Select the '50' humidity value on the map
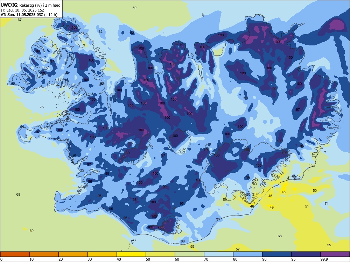Viewport: 350px width, 262px height. 315,190
